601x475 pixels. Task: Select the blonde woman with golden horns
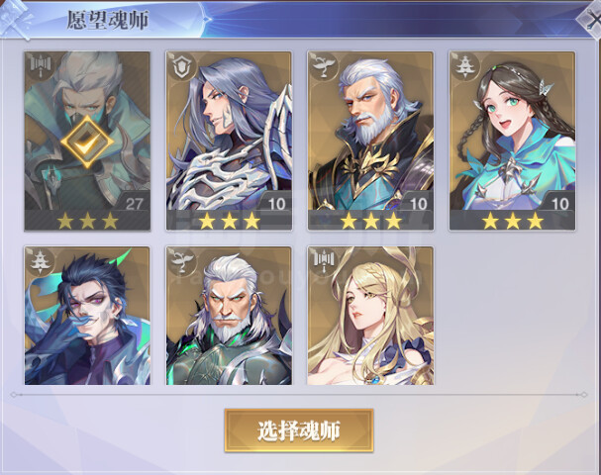tap(370, 316)
